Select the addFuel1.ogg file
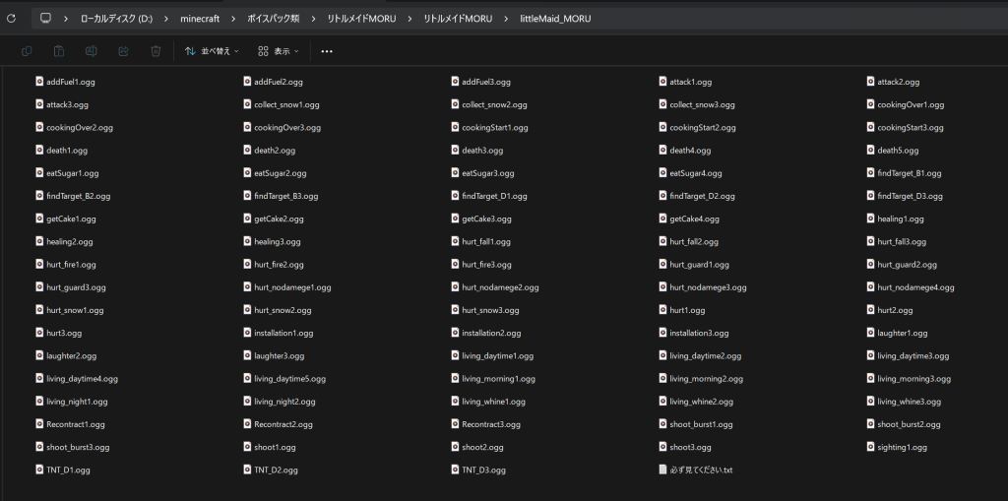Image resolution: width=1008 pixels, height=501 pixels. coord(71,82)
